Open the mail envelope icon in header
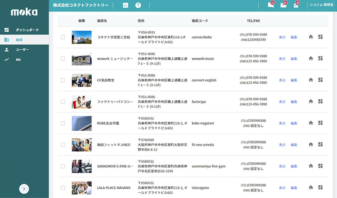This screenshot has width=337, height=198. click(x=284, y=5)
